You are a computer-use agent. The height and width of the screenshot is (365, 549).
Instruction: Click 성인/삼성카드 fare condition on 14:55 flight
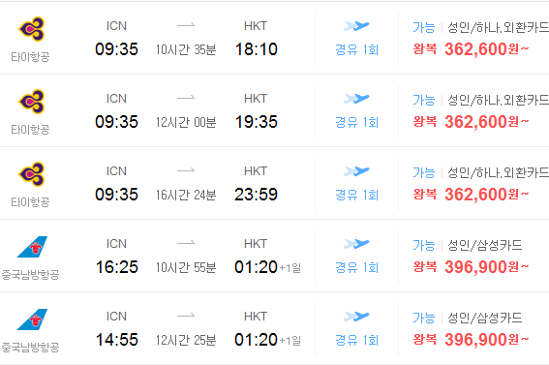tap(485, 318)
